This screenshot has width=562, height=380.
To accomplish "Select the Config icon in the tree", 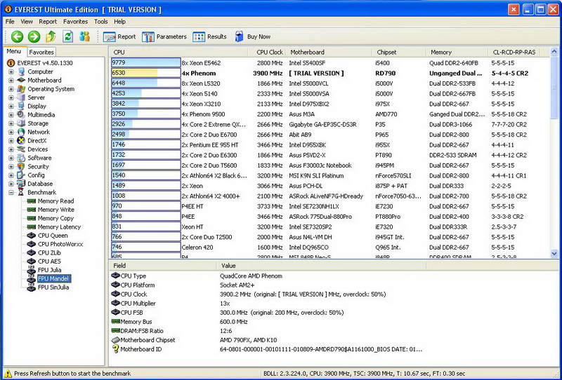I will (x=21, y=175).
